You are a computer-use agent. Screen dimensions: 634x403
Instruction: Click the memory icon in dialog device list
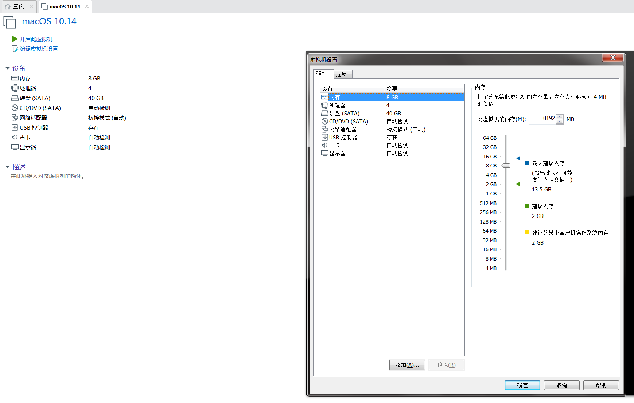pos(324,97)
